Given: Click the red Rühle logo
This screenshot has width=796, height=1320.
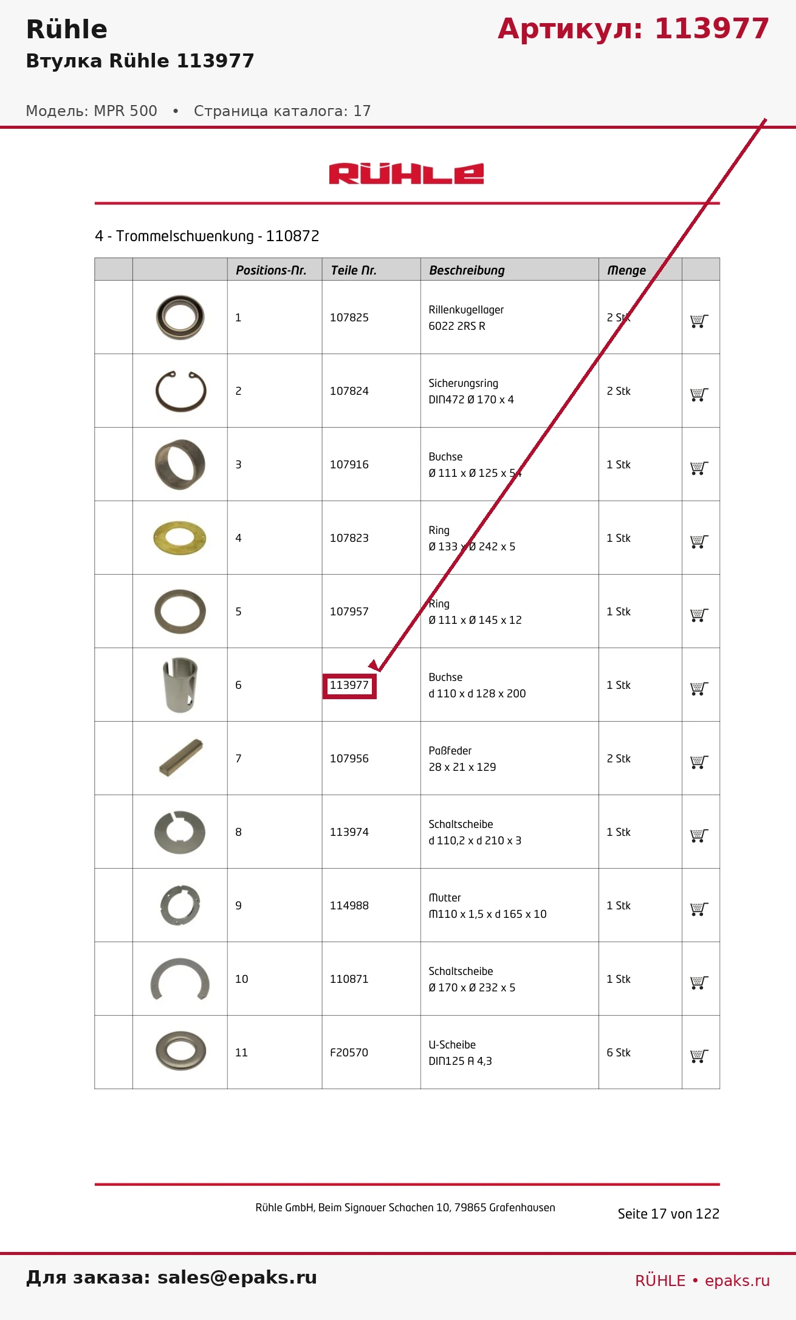Looking at the screenshot, I should pyautogui.click(x=407, y=173).
